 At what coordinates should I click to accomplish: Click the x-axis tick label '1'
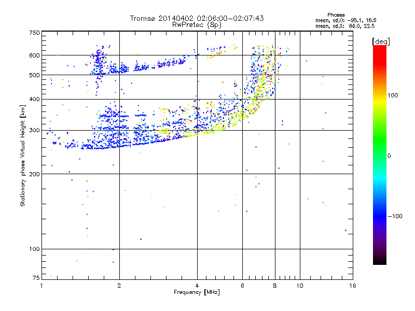[41, 286]
